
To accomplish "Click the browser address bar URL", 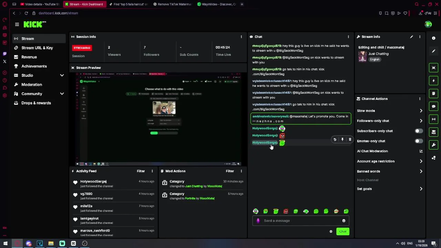I will 58,13.
